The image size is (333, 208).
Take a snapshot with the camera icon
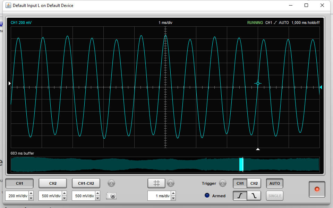111,196
